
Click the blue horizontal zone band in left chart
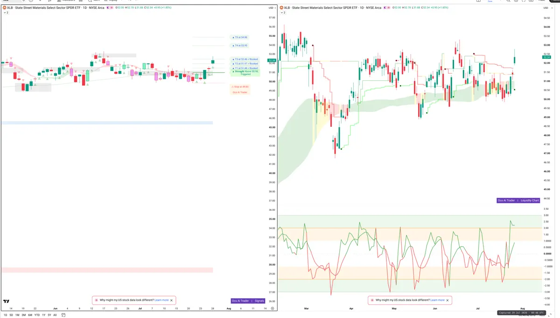[107, 123]
